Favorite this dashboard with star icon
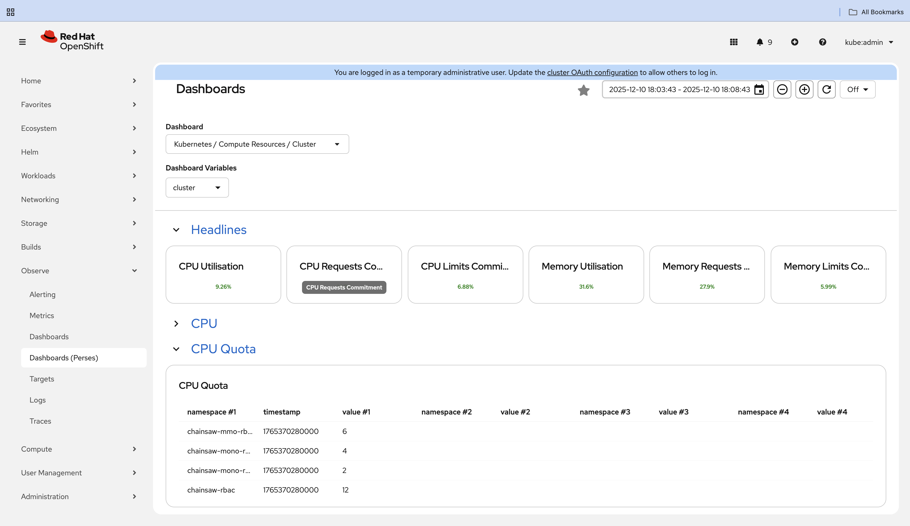Screen dimensions: 910x526 pyautogui.click(x=583, y=90)
